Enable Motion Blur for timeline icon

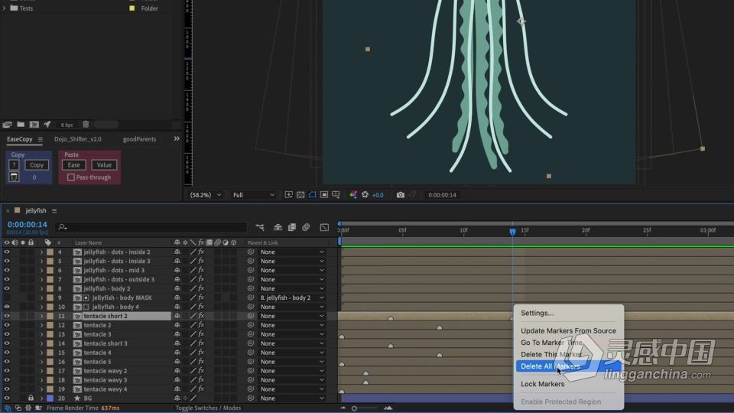point(306,227)
